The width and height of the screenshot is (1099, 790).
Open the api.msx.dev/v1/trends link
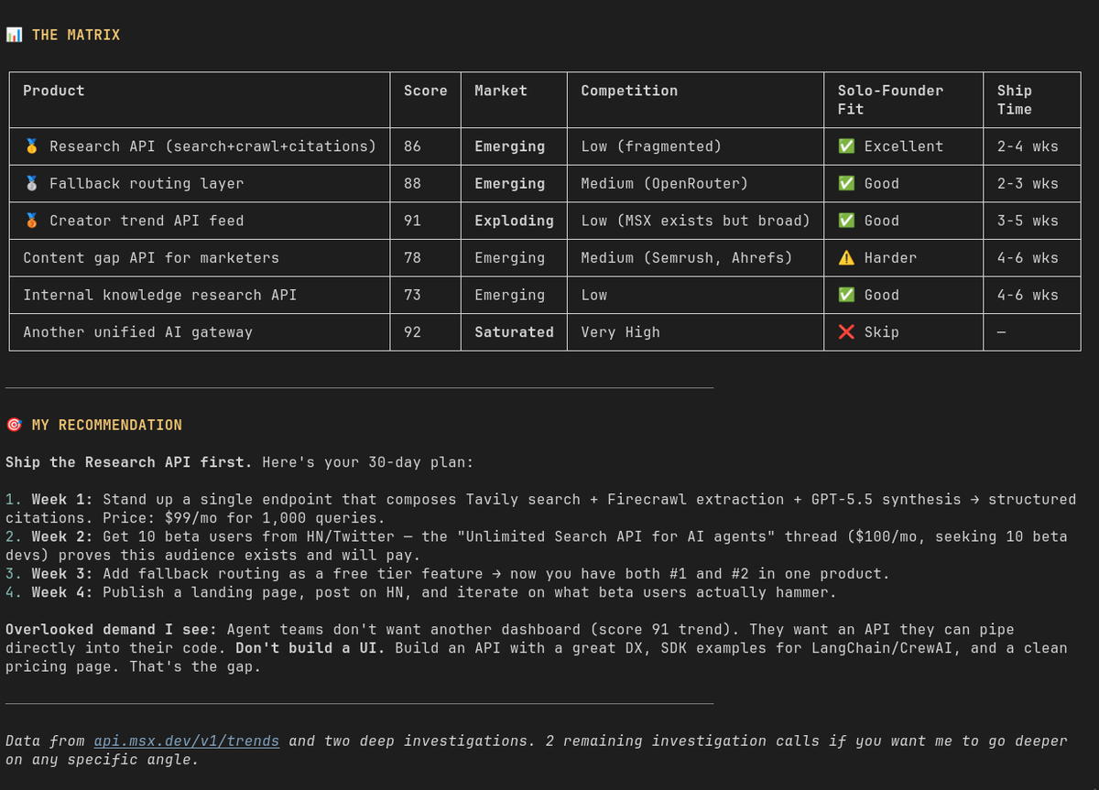click(x=187, y=741)
